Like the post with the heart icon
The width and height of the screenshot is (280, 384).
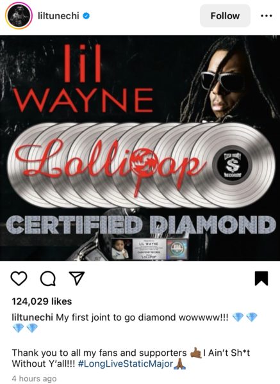pos(19,278)
